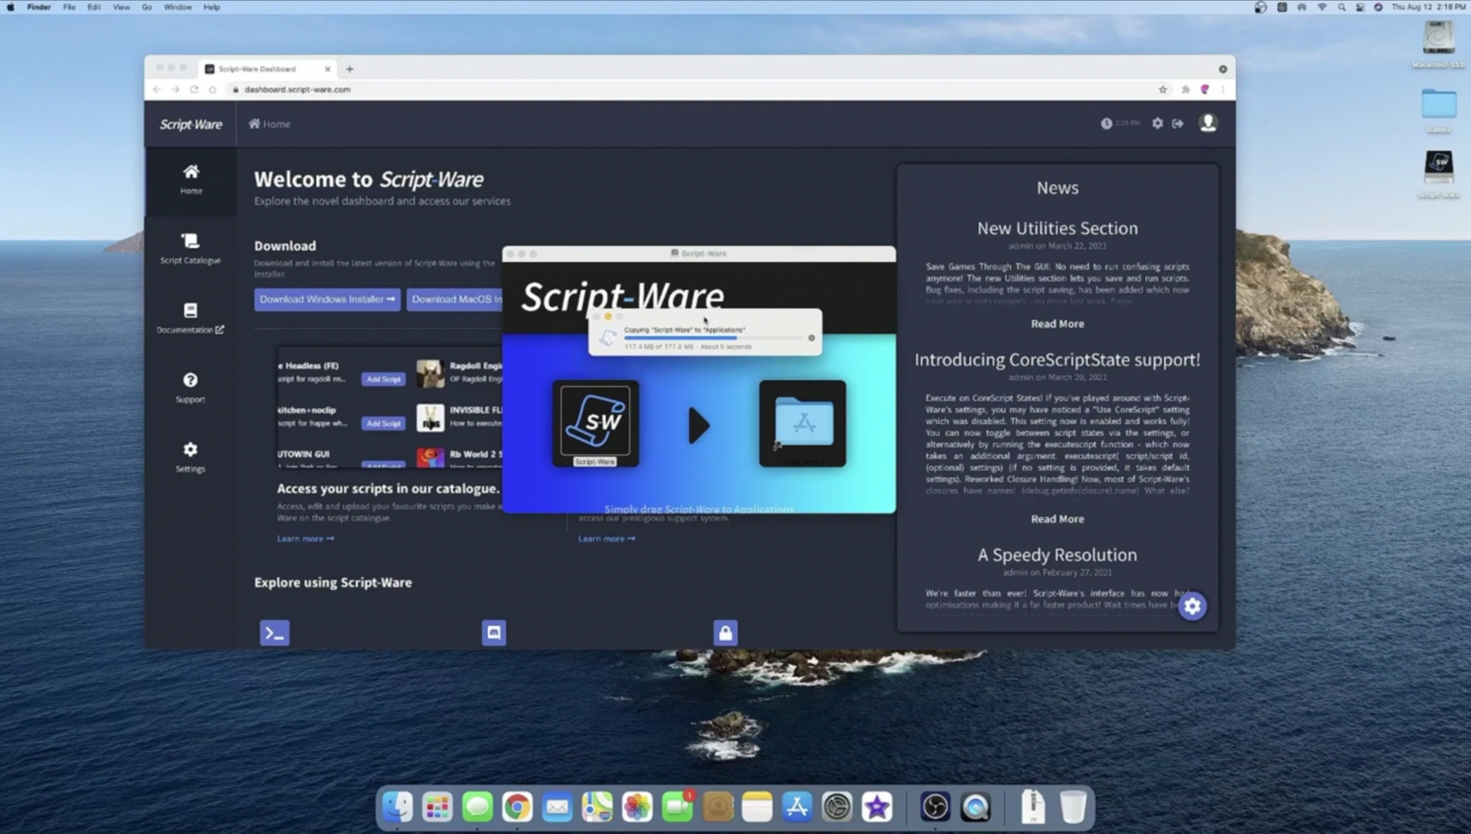Viewport: 1471px width, 834px height.
Task: Open the New Utilities Section headline
Action: coord(1057,229)
